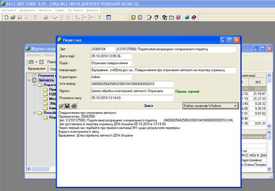Select the Первинні tree item
Viewport: 275px width, 191px height.
[x=47, y=75]
